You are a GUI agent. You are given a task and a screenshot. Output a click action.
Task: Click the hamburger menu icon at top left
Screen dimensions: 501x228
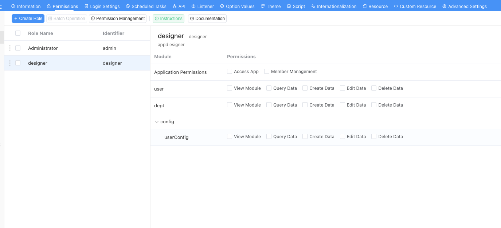(x=1, y=7)
